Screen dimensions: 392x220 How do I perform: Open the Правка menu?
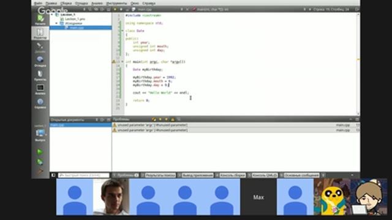click(51, 3)
